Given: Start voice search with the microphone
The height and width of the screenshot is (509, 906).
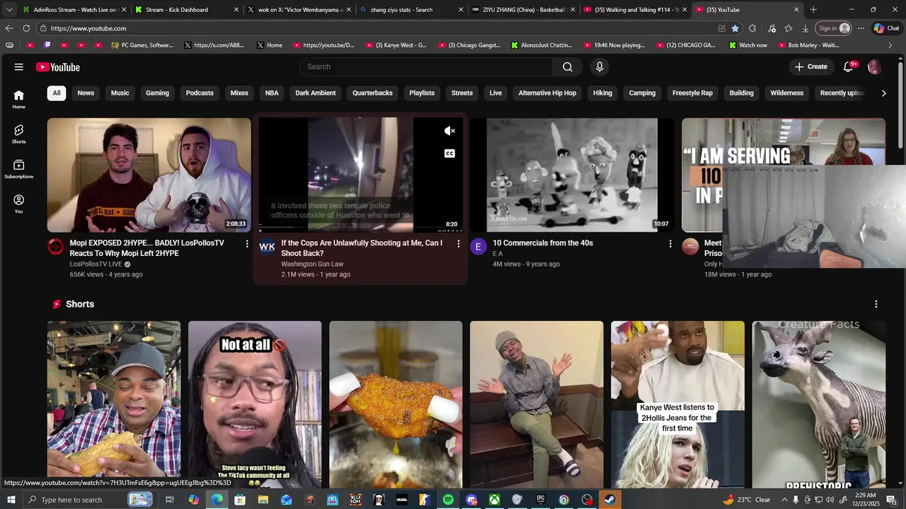Looking at the screenshot, I should point(600,66).
